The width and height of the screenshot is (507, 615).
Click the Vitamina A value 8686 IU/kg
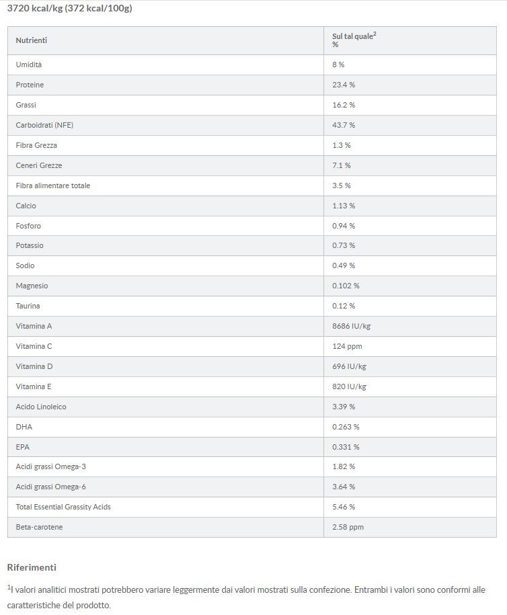(352, 326)
